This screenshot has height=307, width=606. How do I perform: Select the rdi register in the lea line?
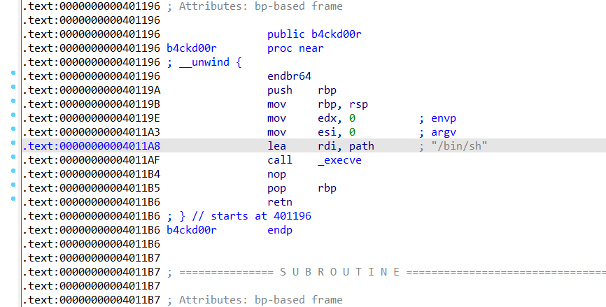(327, 146)
